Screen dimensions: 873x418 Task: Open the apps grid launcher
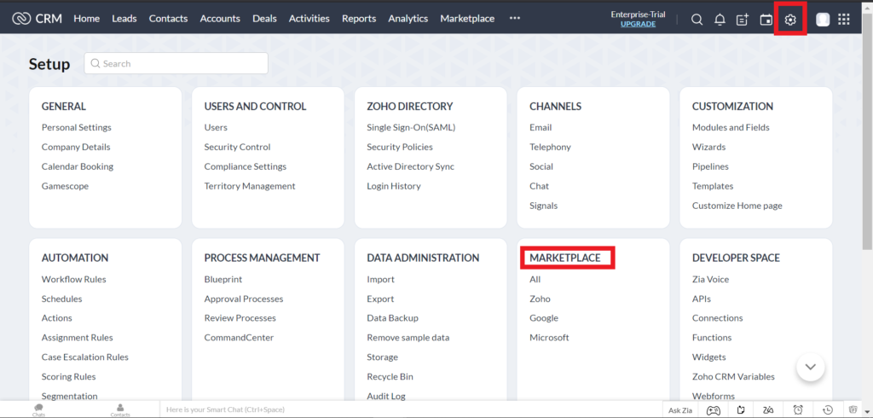coord(844,20)
